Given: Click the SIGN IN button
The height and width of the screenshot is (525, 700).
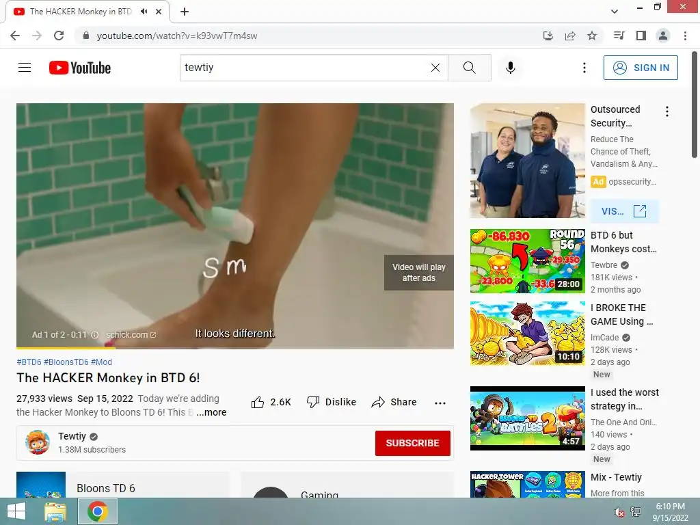Looking at the screenshot, I should [x=641, y=68].
